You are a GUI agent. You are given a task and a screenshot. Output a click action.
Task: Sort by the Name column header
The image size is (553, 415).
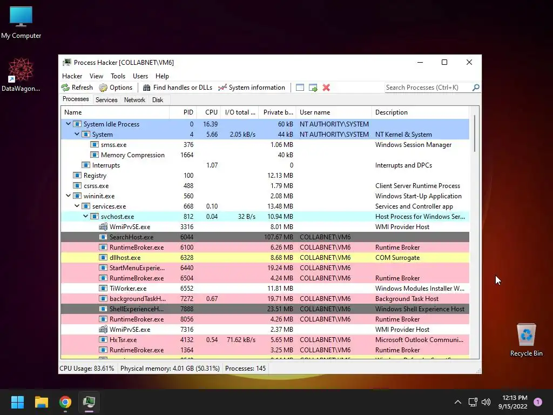(115, 112)
